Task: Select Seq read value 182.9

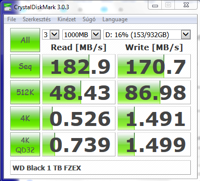Action: (x=79, y=66)
